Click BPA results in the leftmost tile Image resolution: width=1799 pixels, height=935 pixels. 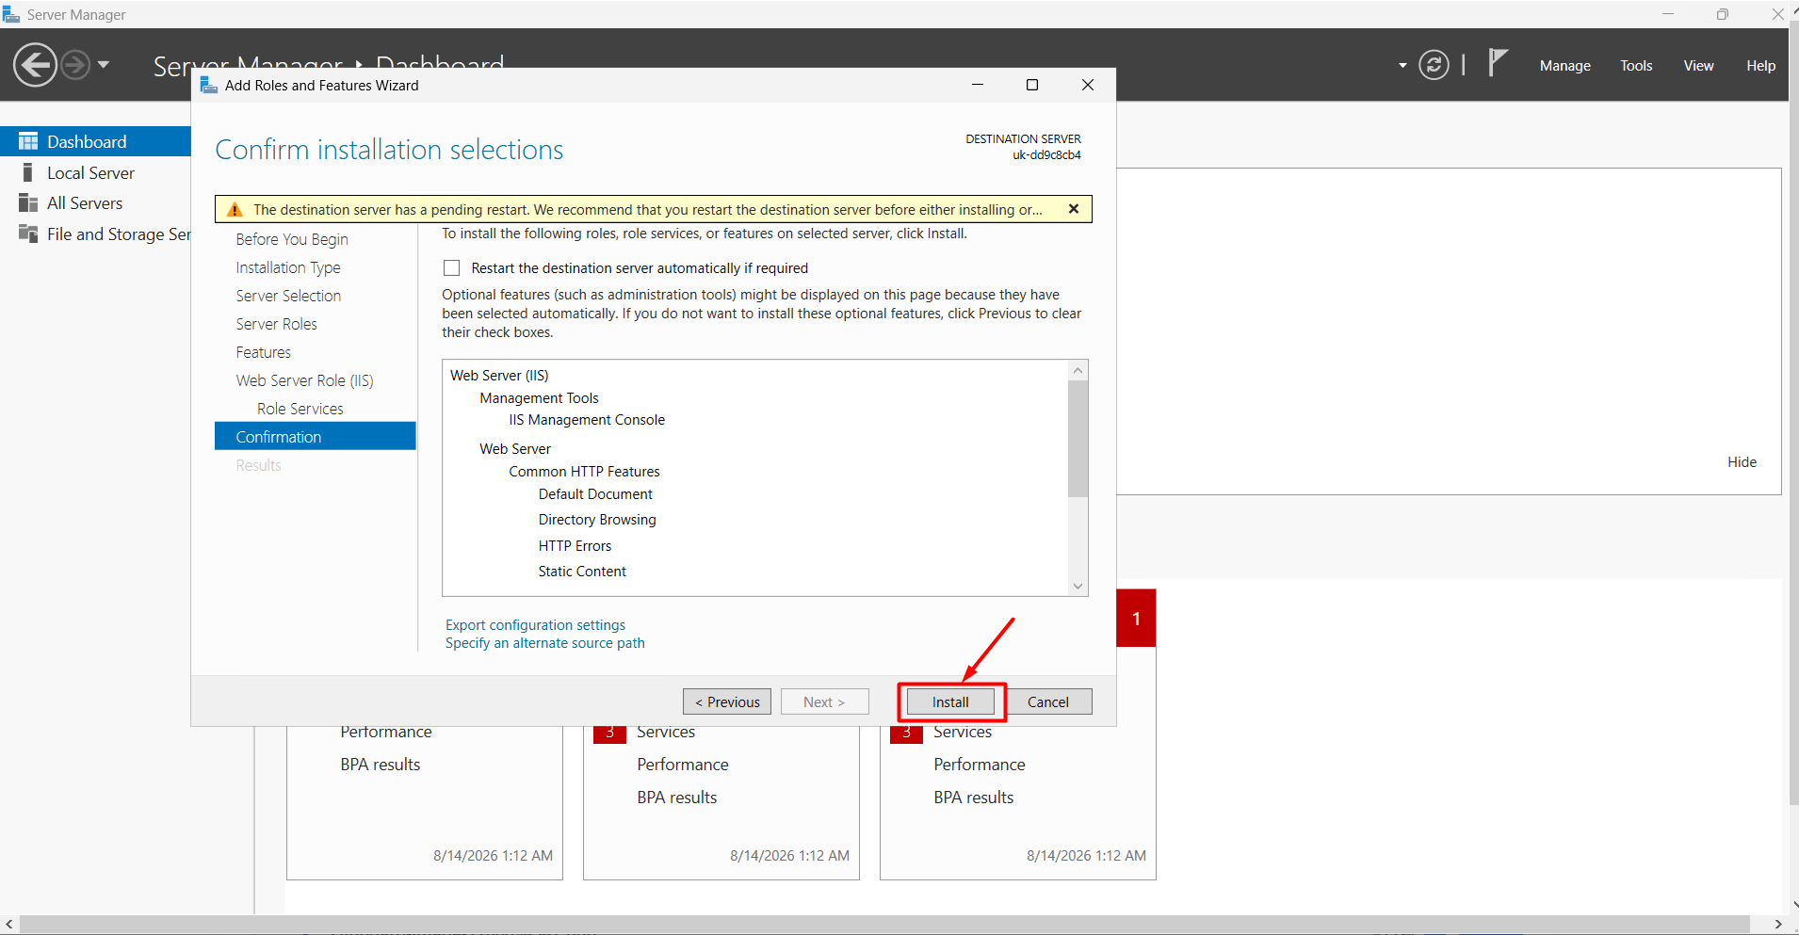381,765
